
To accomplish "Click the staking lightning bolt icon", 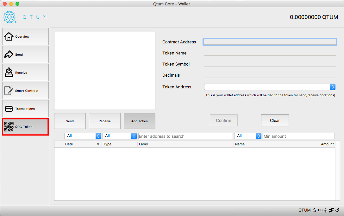I will point(326,210).
